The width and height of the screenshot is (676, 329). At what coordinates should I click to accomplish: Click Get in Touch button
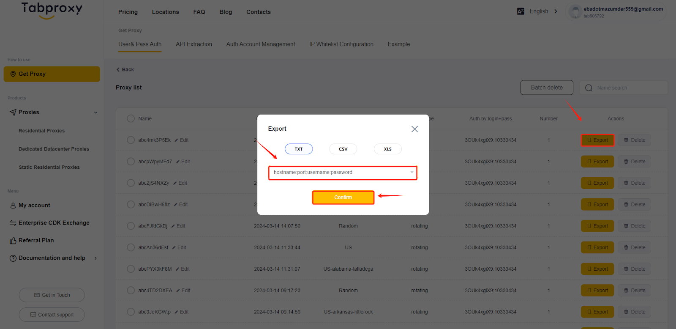[x=52, y=295]
